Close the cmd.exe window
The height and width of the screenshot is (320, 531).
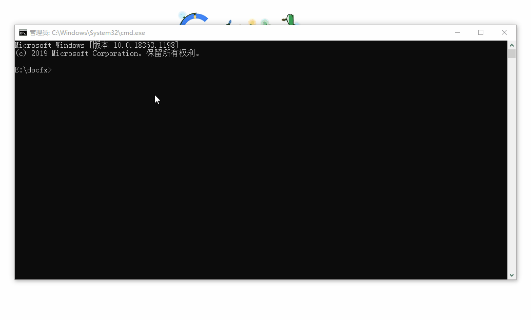pyautogui.click(x=504, y=33)
